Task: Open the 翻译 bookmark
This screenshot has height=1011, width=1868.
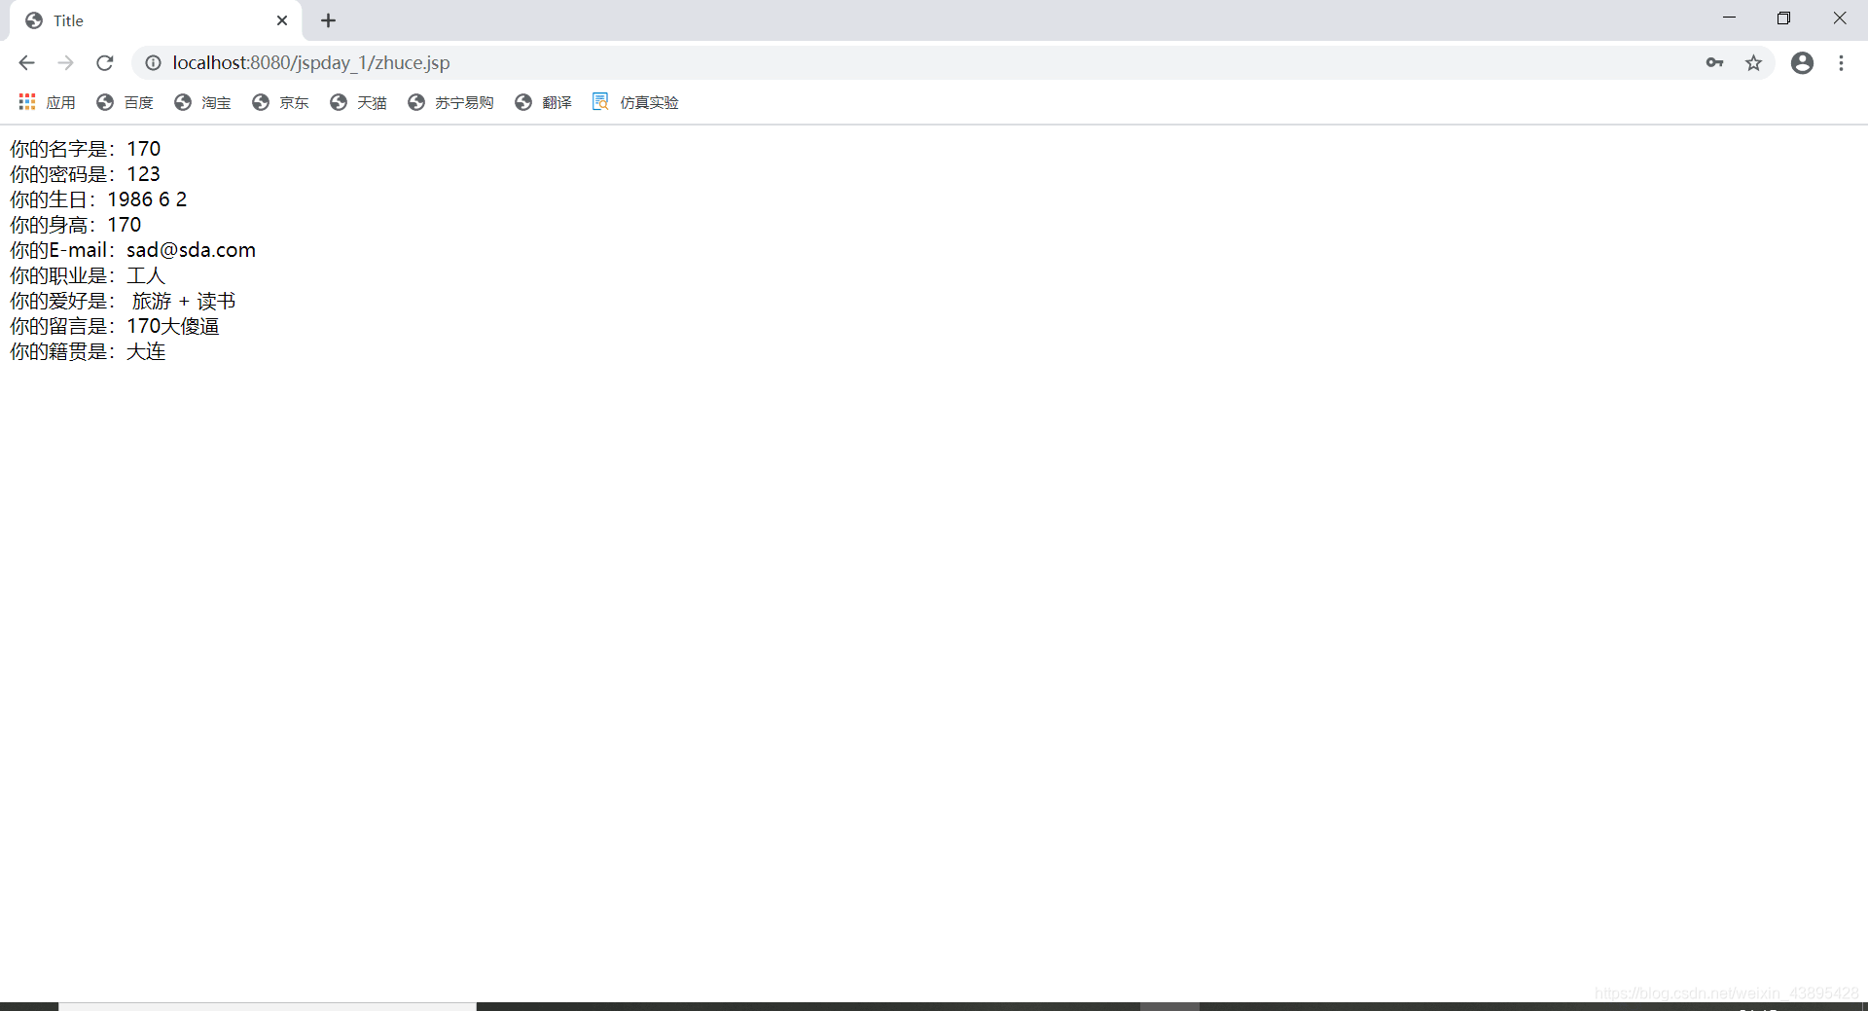Action: (543, 102)
